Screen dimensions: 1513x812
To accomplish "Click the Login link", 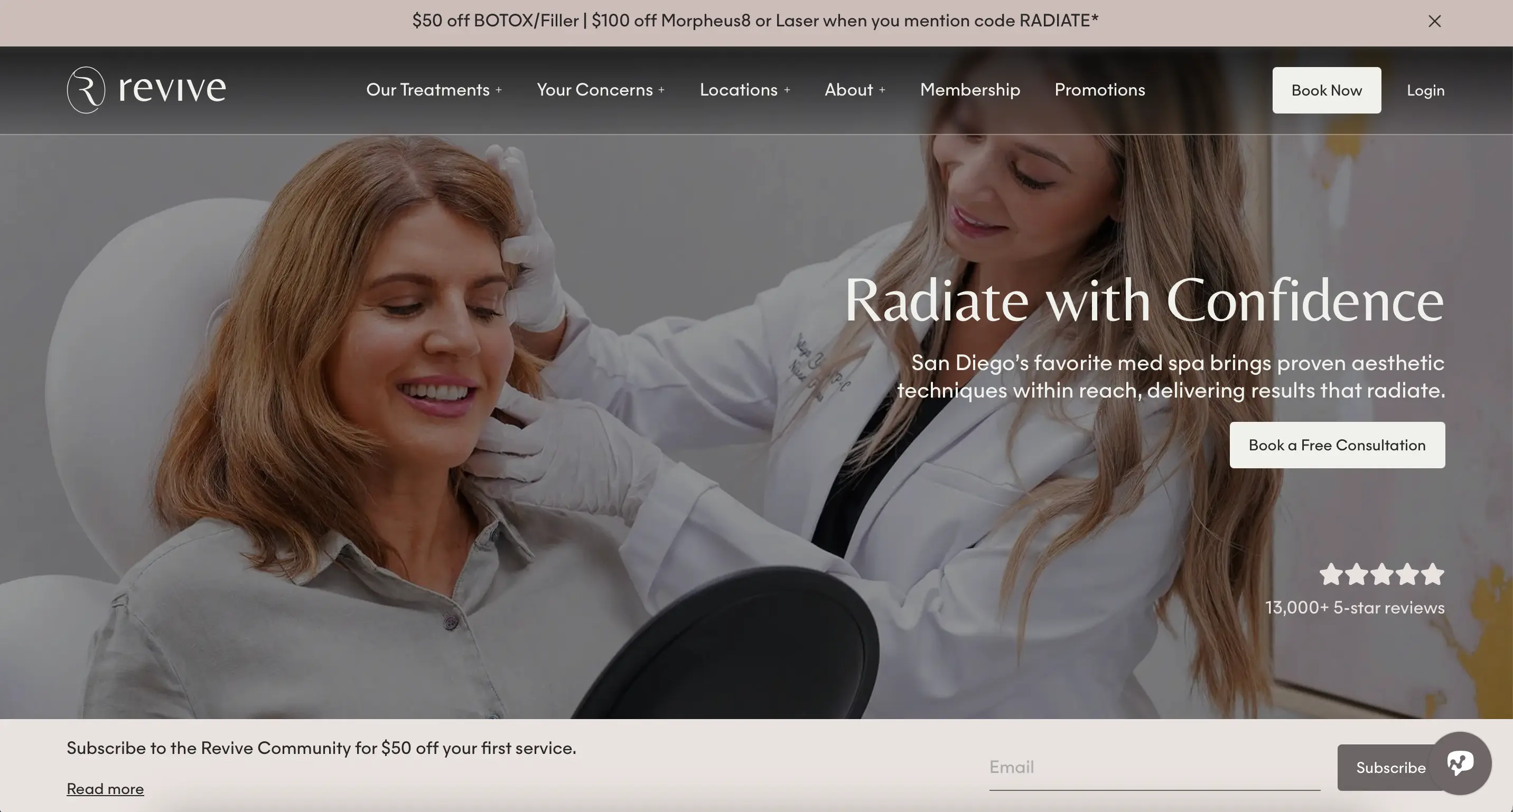I will pos(1425,90).
